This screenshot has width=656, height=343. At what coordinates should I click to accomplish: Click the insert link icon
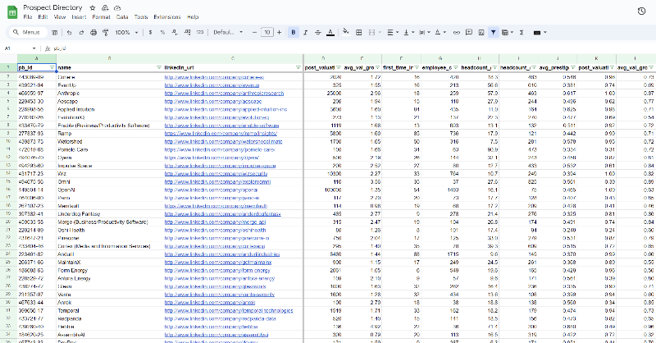457,32
